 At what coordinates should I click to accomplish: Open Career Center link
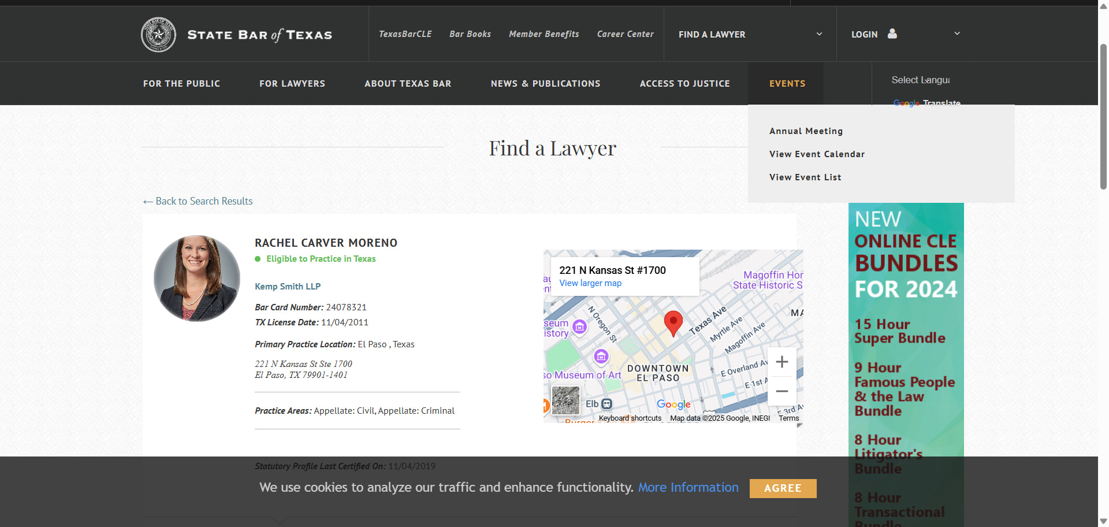[x=626, y=34]
